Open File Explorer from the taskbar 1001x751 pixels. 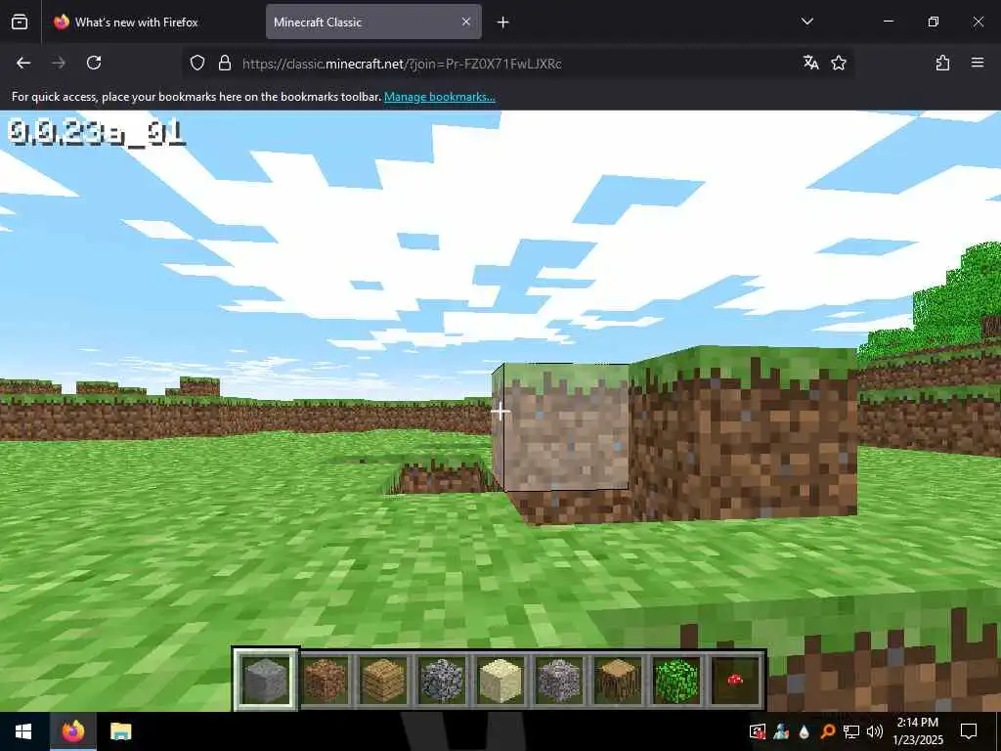click(x=120, y=731)
